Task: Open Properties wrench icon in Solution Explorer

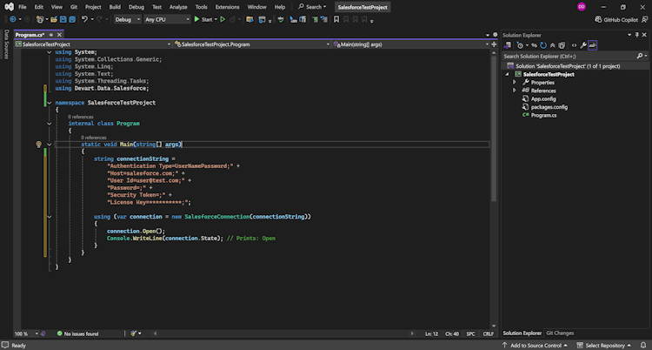Action: [583, 45]
